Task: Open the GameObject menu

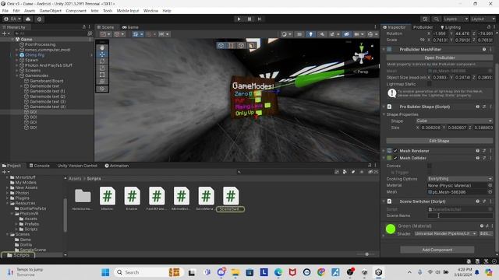Action: (x=50, y=11)
